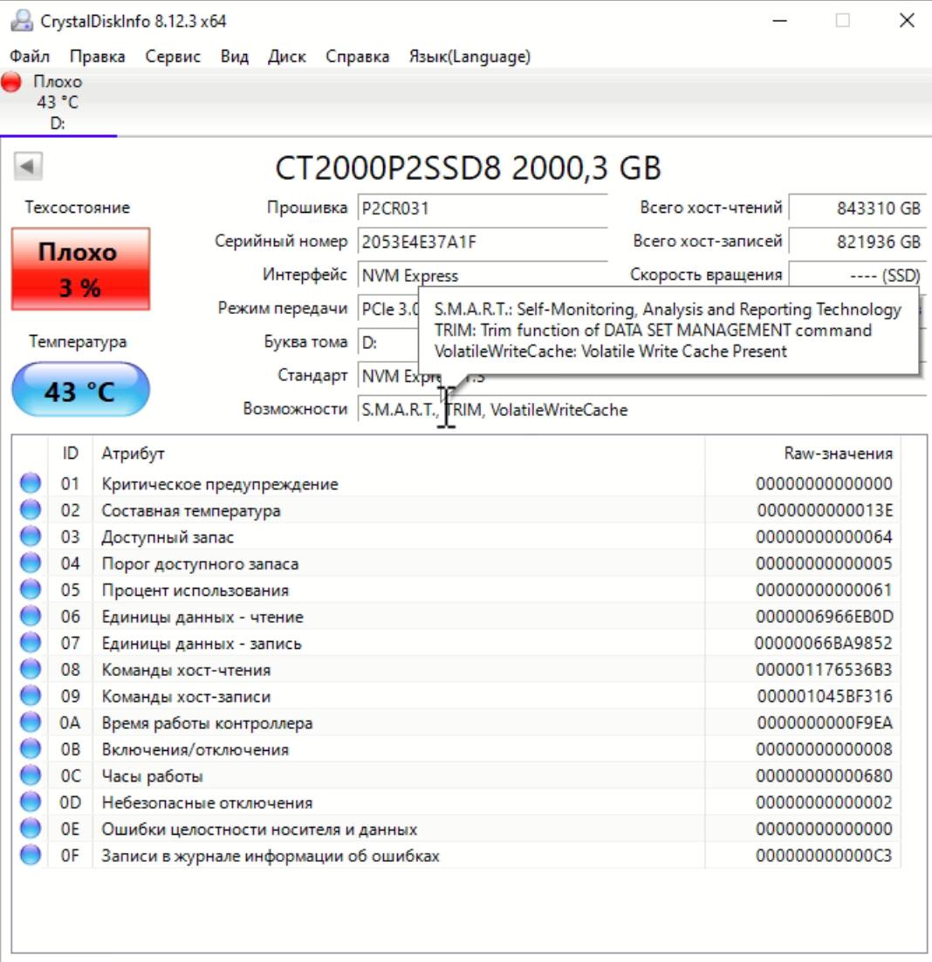Click the previous disk arrow button
Viewport: 932px width, 962px height.
point(28,166)
